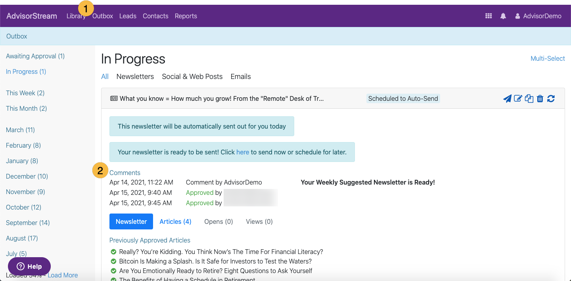This screenshot has width=571, height=281.
Task: Click the Approved status at 9:40 AM
Action: [200, 193]
